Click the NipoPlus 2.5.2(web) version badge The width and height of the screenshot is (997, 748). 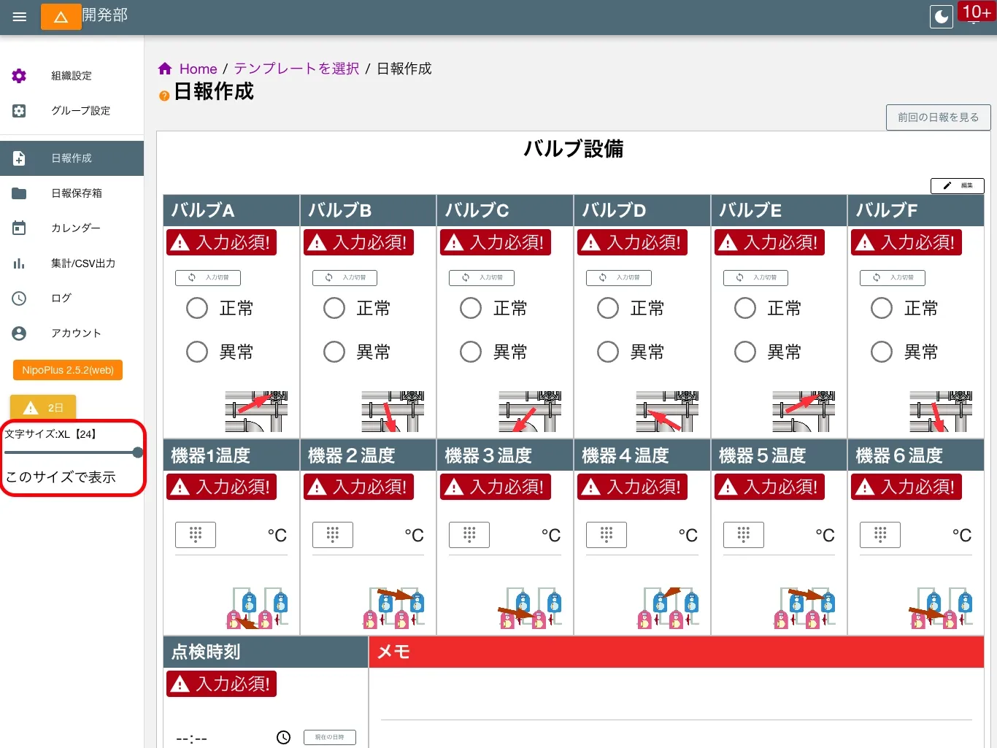tap(68, 370)
